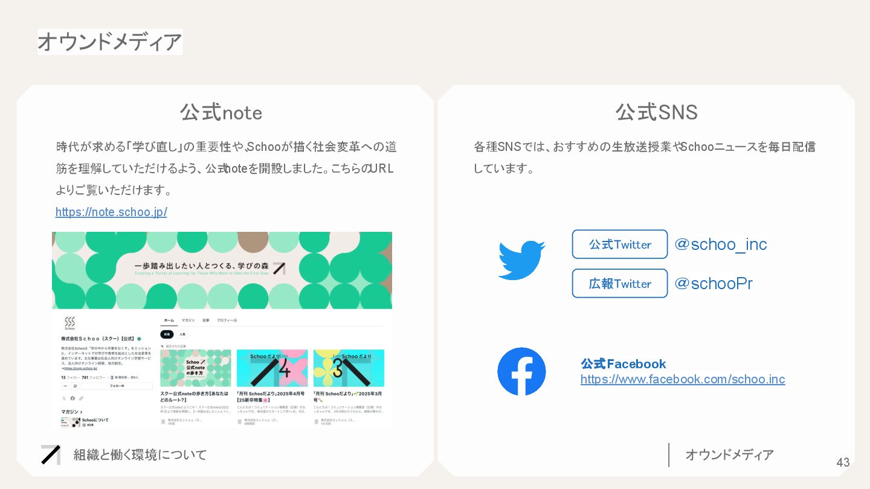Toggle the フォロー中 follow button
The height and width of the screenshot is (489, 870).
coord(117,386)
